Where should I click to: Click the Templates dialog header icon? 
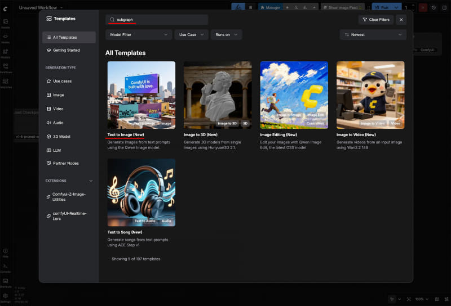click(49, 19)
